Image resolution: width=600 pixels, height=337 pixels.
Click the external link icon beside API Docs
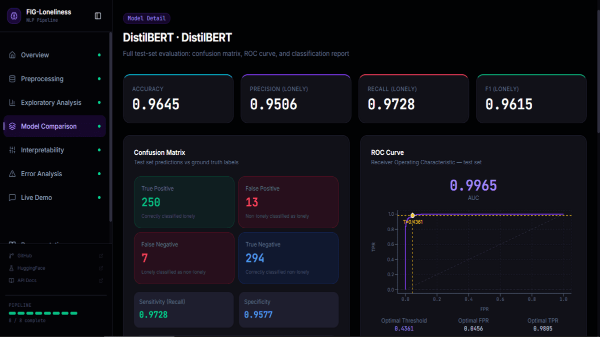101,281
